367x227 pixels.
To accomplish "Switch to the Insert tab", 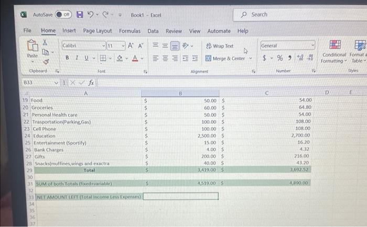I will pyautogui.click(x=69, y=30).
